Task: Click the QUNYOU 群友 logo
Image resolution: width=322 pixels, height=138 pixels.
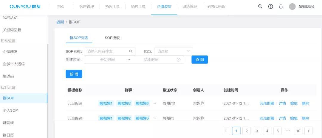Action: (25, 7)
